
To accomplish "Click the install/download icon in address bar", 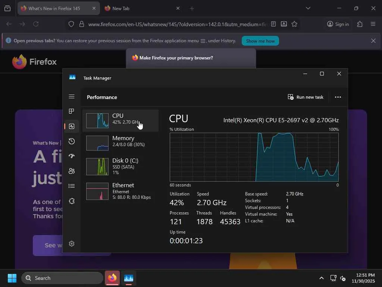I will [284, 24].
